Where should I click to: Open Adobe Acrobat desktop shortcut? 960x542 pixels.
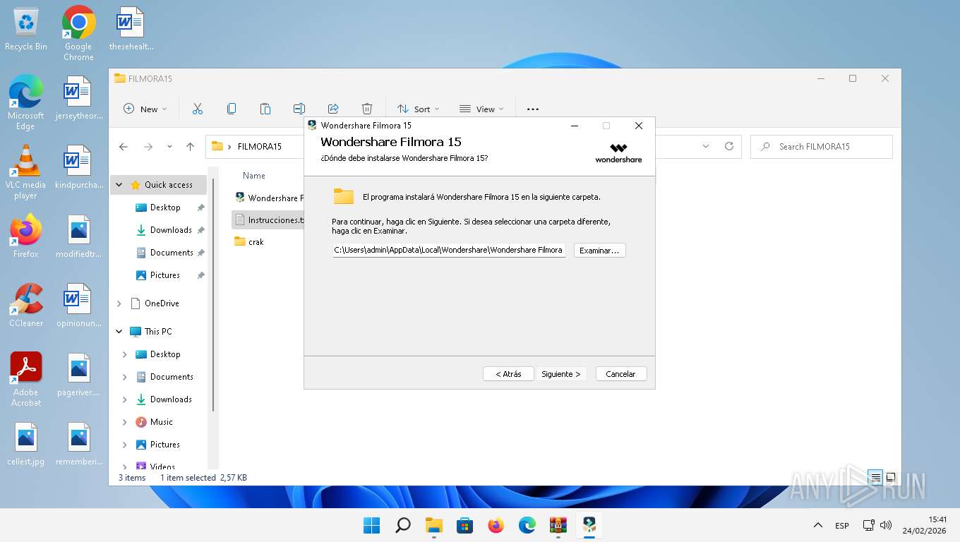[x=26, y=379]
